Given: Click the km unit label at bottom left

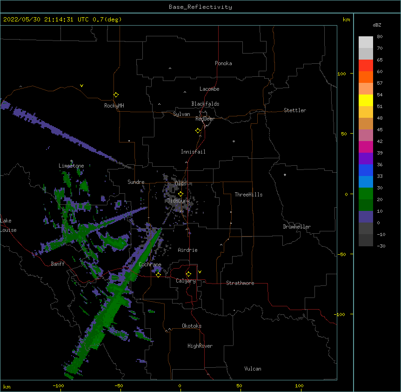Looking at the screenshot, I should click(7, 387).
